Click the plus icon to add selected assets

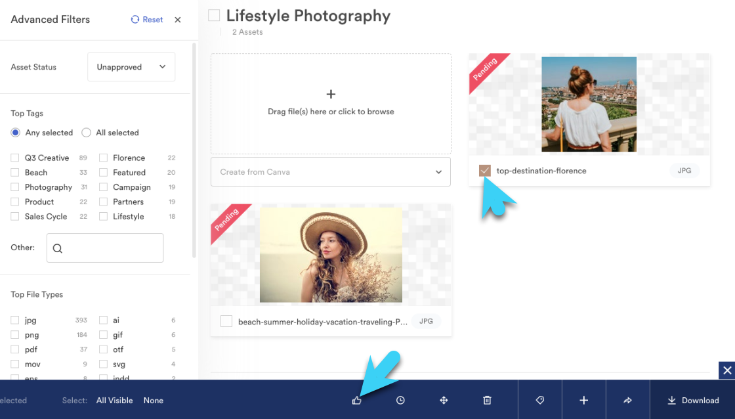(x=583, y=399)
